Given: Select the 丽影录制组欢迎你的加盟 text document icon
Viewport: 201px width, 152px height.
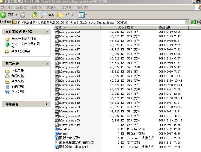Looking at the screenshot, I should [57, 142].
